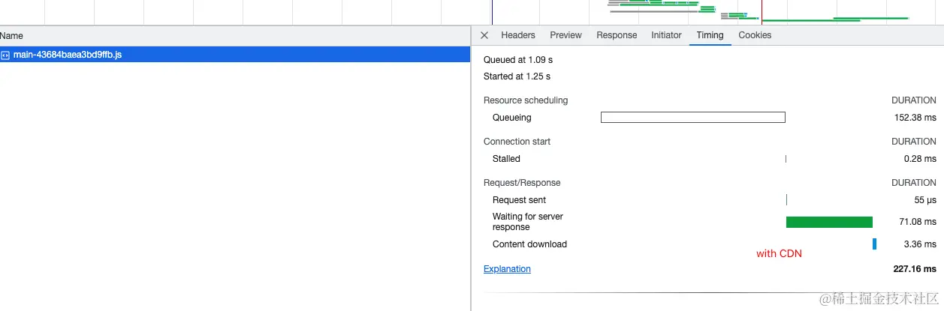Open the Cookies tab
The width and height of the screenshot is (944, 311).
[x=755, y=35]
